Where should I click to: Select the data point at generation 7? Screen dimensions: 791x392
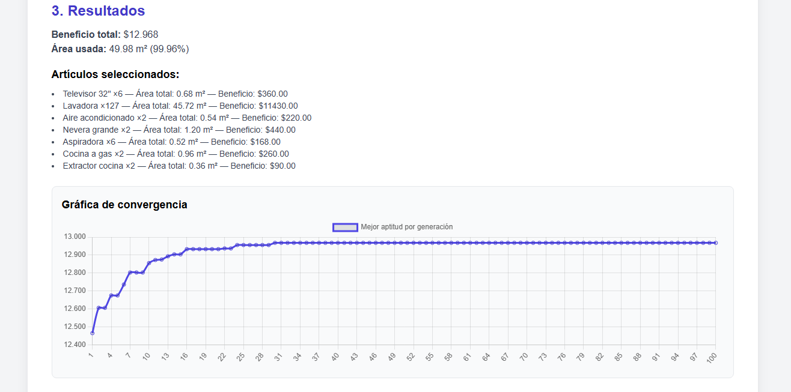130,273
